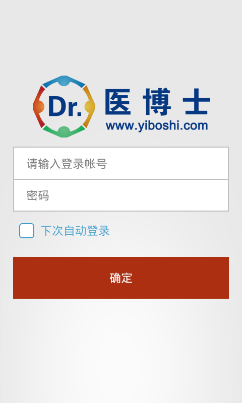This screenshot has height=403, width=242.
Task: Click the 请输入登录帐号 placeholder text
Action: pyautogui.click(x=67, y=163)
